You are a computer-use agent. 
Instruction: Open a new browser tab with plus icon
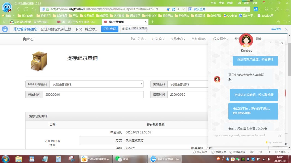(152, 22)
